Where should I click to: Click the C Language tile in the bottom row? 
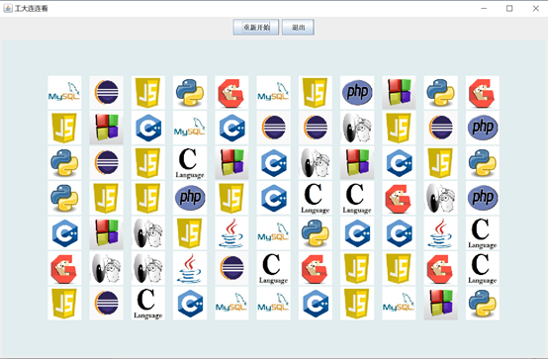147,303
